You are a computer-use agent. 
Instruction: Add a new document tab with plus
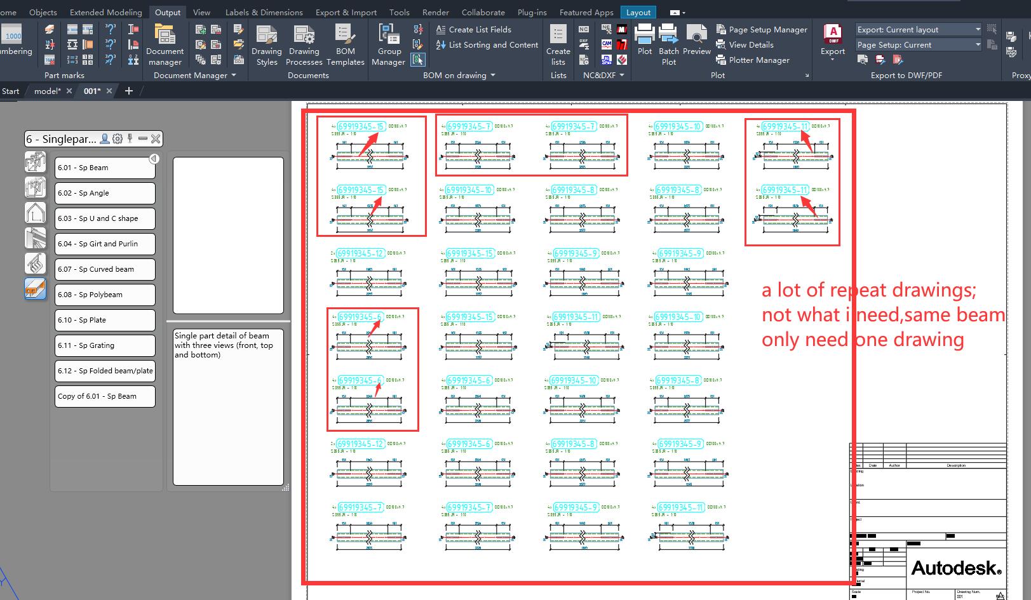(129, 91)
